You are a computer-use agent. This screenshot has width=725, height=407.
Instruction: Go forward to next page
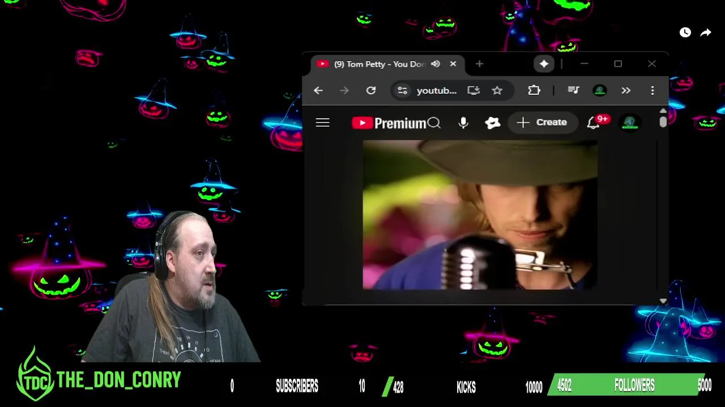[344, 90]
